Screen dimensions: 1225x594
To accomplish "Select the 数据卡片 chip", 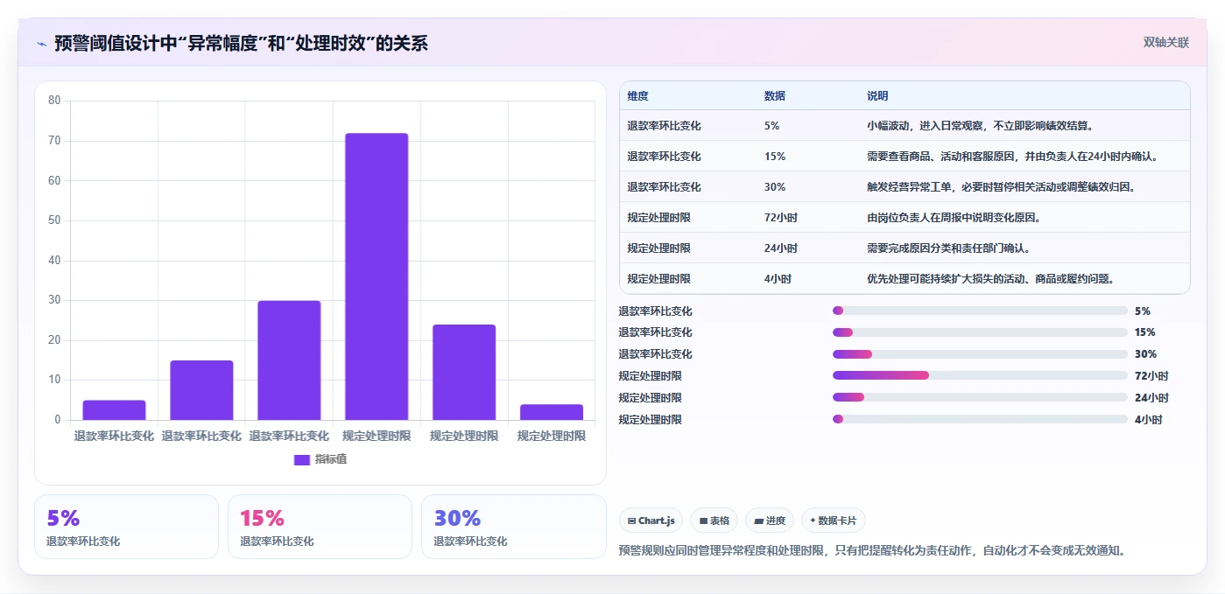I will pos(833,521).
